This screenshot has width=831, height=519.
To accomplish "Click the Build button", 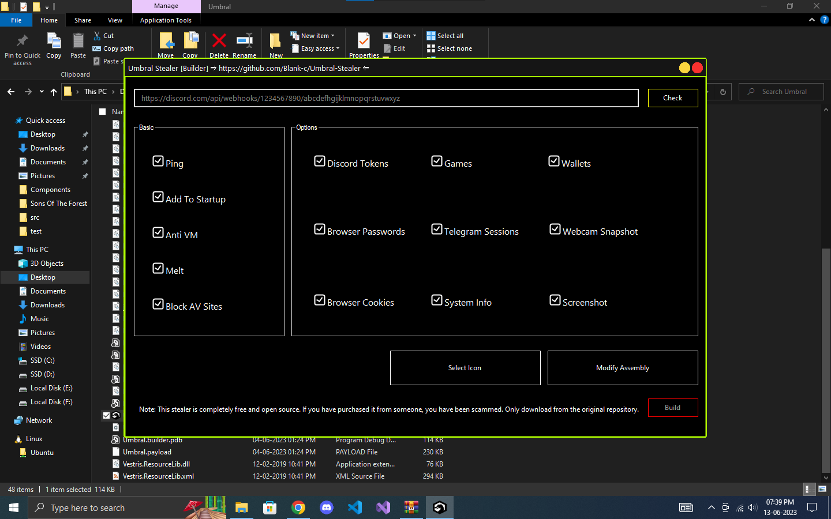I will click(673, 408).
